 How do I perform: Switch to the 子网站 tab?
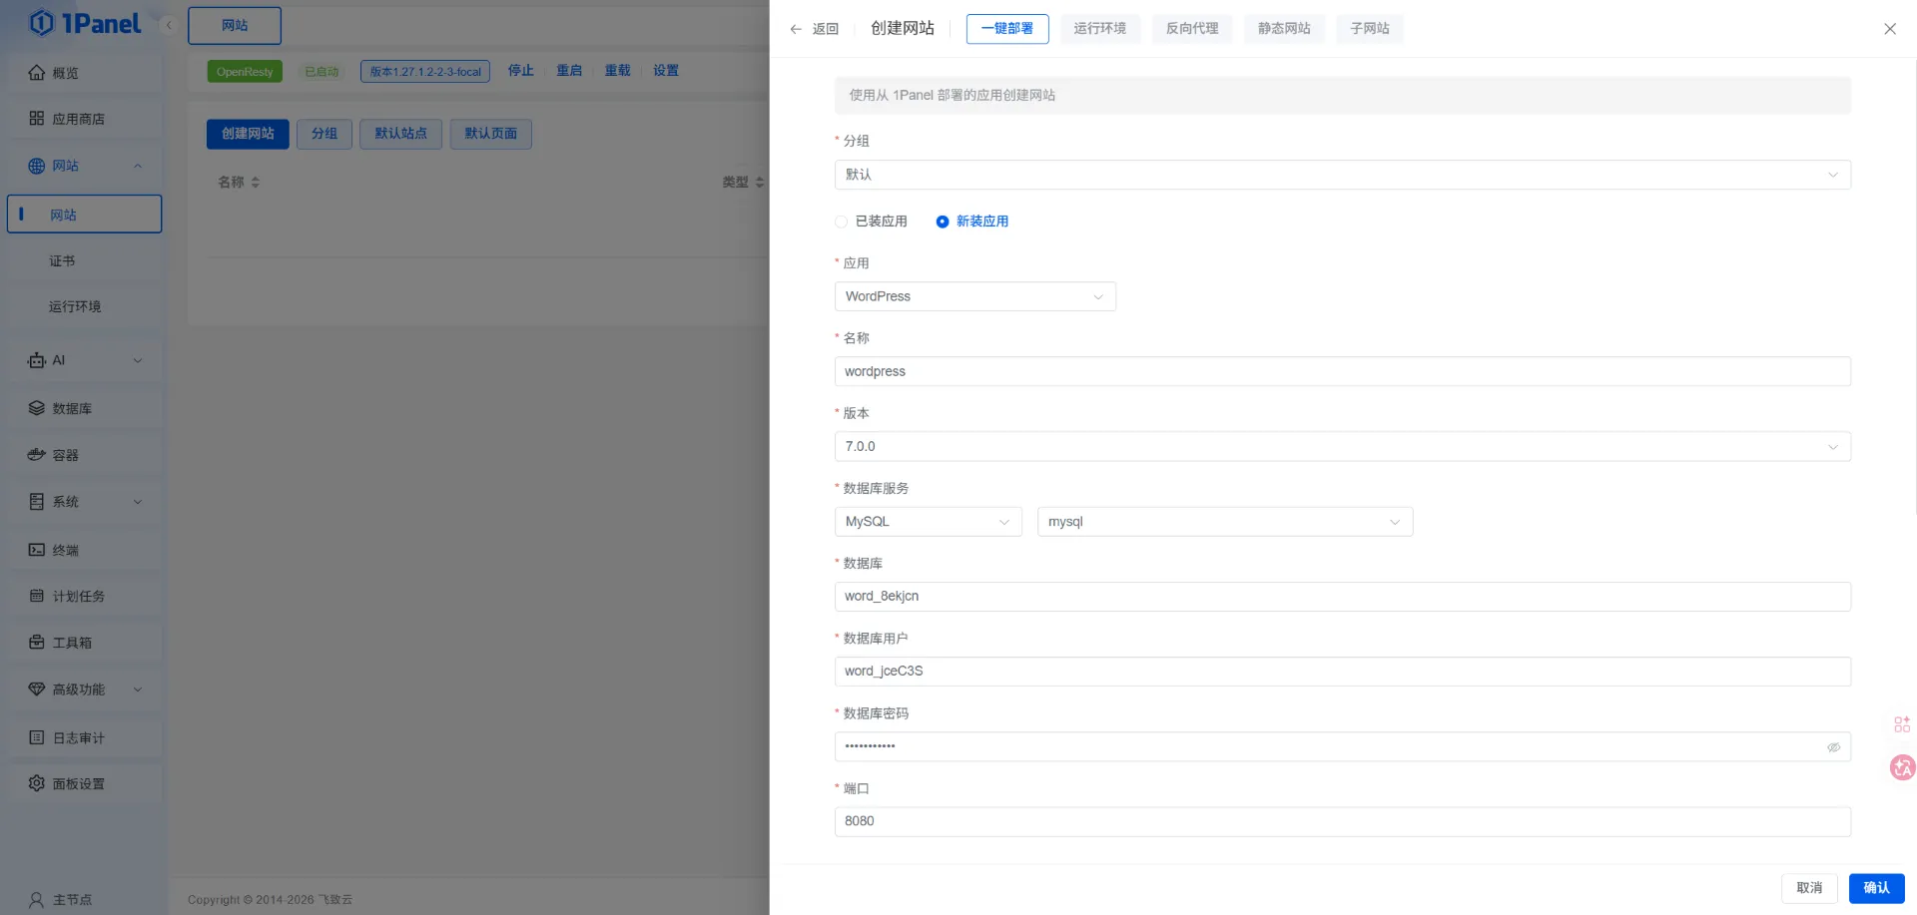pos(1370,29)
